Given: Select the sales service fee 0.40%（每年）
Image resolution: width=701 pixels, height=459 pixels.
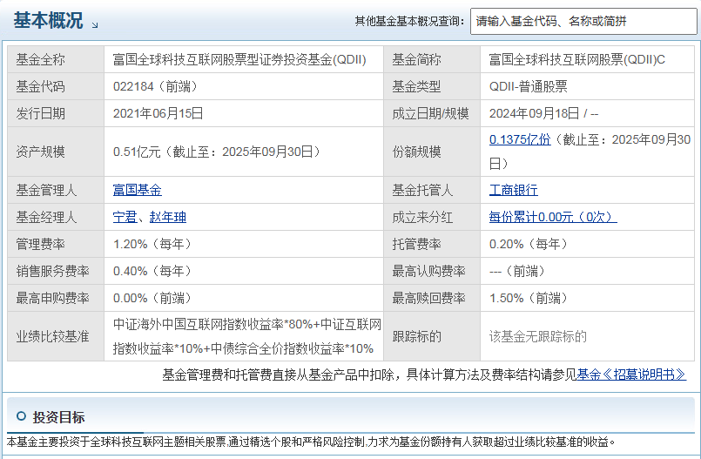Looking at the screenshot, I should (x=152, y=271).
